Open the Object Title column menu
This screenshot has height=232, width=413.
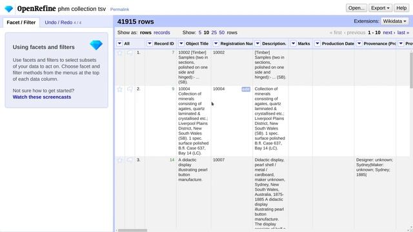pos(181,43)
